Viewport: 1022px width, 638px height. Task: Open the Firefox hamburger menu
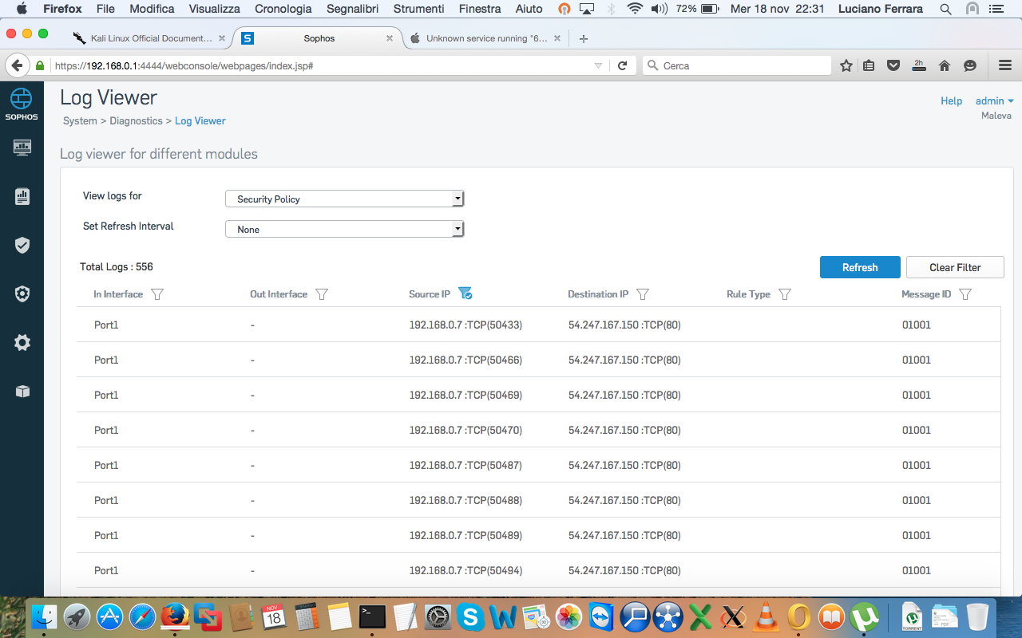(x=1004, y=65)
